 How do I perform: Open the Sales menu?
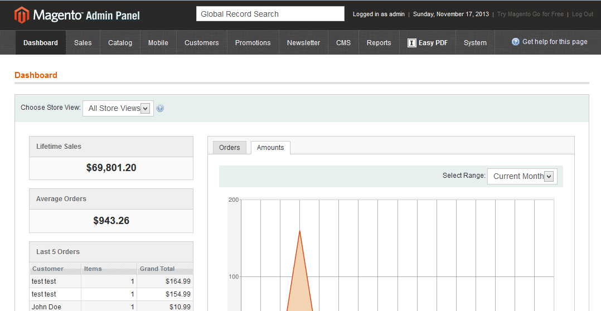tap(83, 43)
